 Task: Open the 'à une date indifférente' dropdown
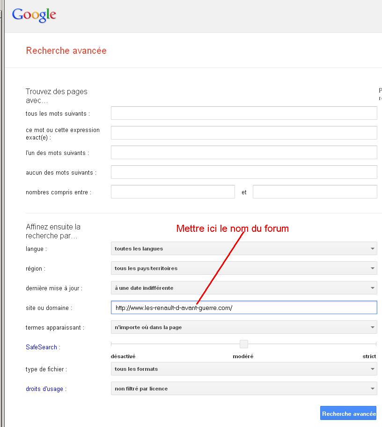coord(244,288)
